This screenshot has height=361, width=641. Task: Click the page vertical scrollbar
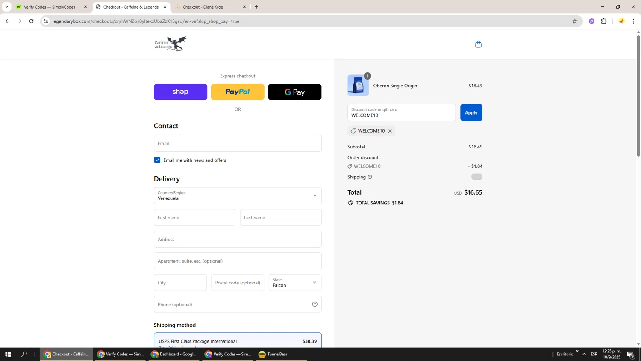pos(638,95)
